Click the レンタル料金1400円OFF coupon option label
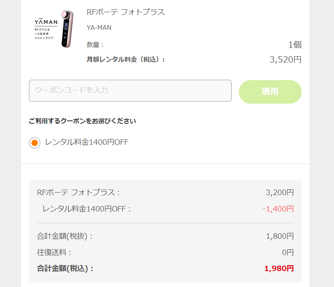Viewport: 334px width, 287px height. tap(86, 142)
